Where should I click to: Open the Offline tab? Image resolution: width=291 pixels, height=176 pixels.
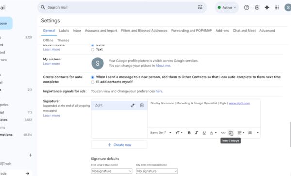pos(48,40)
